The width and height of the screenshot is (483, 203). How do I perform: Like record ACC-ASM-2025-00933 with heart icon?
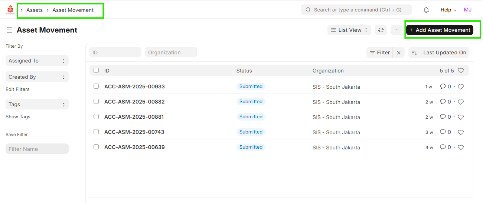tap(461, 87)
